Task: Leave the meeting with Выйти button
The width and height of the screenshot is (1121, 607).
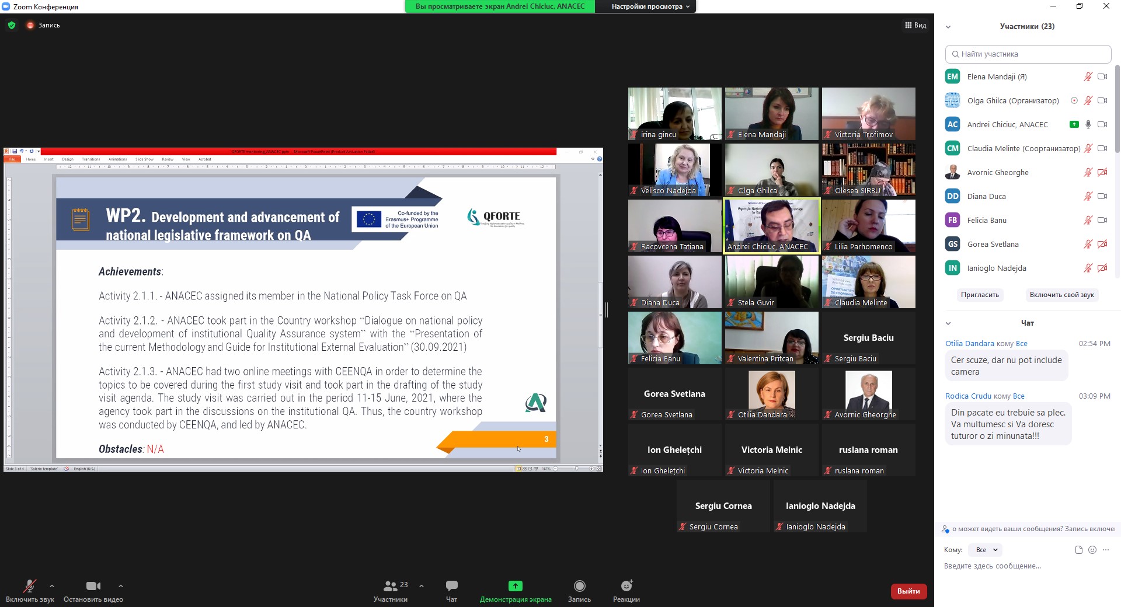Action: 908,591
